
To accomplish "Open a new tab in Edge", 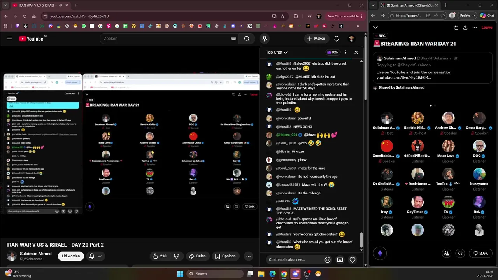I will 446,5.
